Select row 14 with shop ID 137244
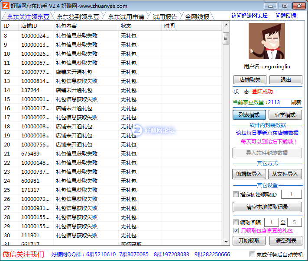 pos(112,90)
